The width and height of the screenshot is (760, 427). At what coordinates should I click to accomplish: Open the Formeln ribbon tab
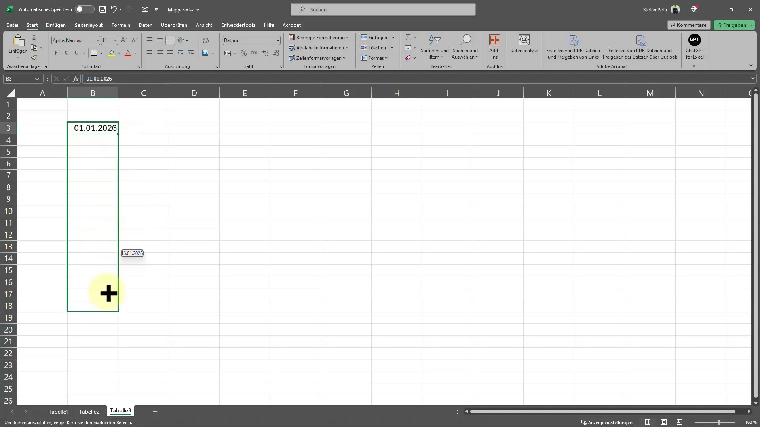121,25
